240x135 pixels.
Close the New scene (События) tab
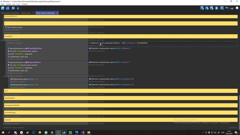tap(57, 13)
